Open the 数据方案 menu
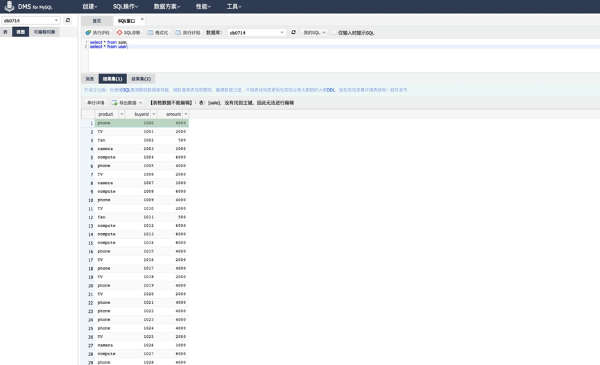The image size is (600, 365). click(167, 6)
